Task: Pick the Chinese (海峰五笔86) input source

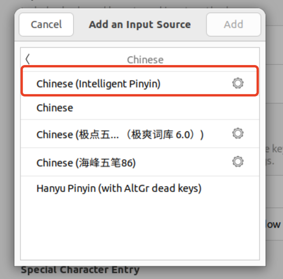Action: pos(86,163)
